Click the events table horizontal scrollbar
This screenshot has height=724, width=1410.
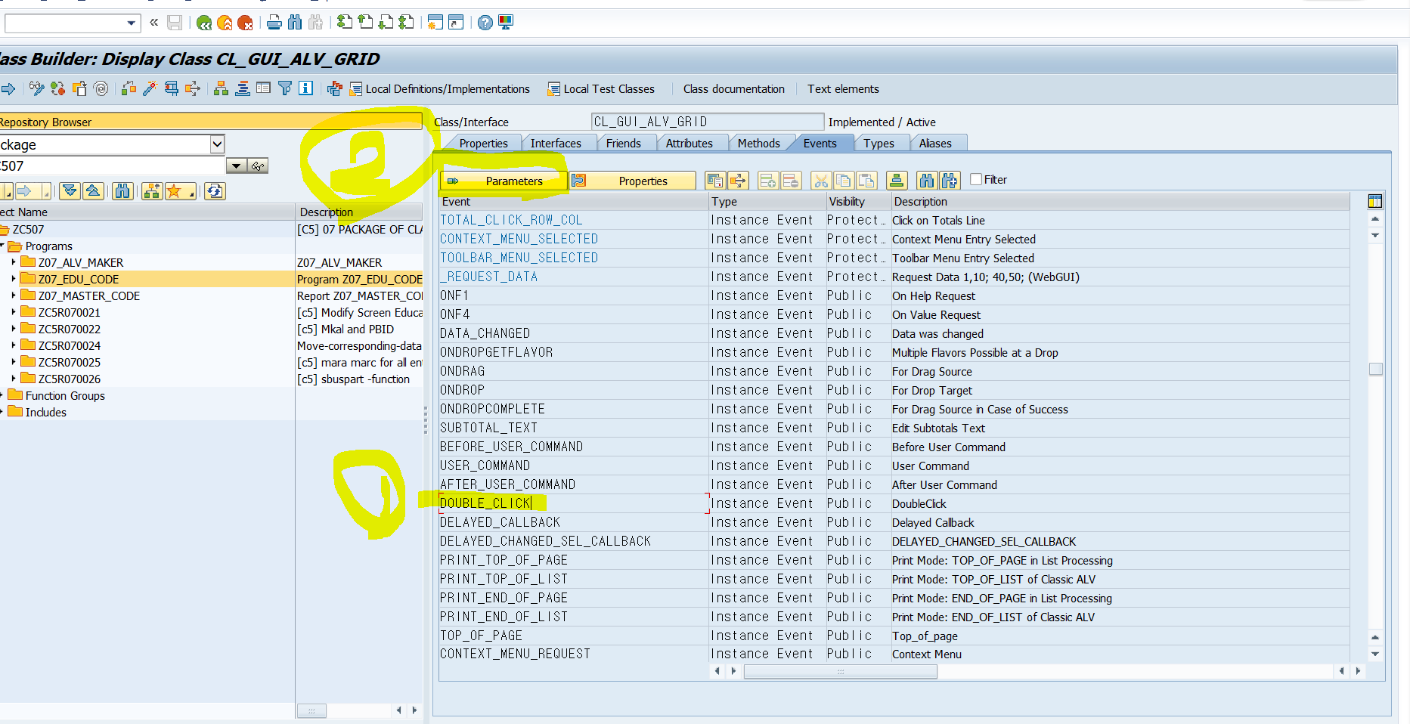tap(841, 671)
